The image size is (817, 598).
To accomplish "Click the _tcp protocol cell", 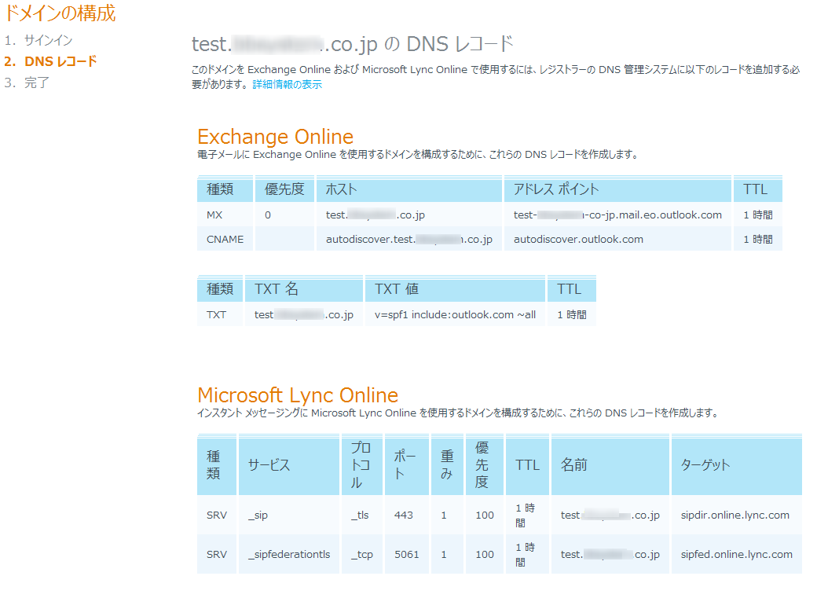I will (x=362, y=554).
